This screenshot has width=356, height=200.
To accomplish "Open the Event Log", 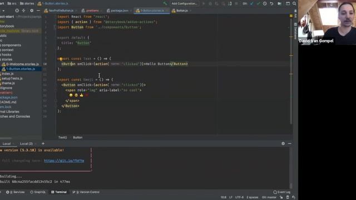I will click(x=282, y=192).
